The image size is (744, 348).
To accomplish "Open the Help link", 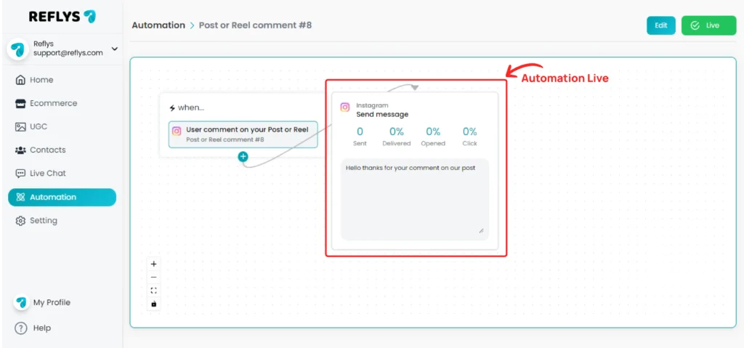I will (41, 328).
